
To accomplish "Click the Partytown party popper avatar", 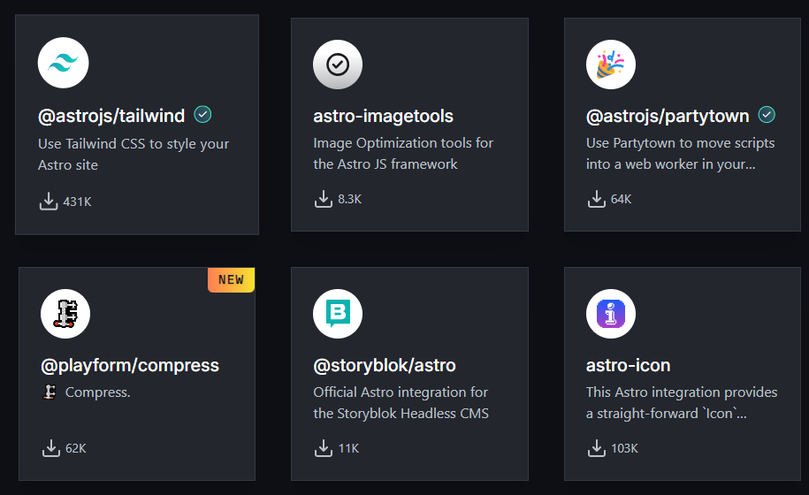I will (610, 65).
